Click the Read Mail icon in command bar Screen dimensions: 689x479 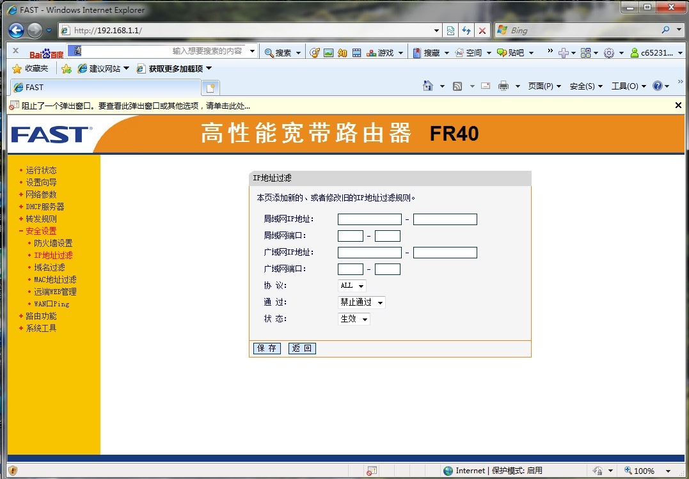tap(486, 86)
